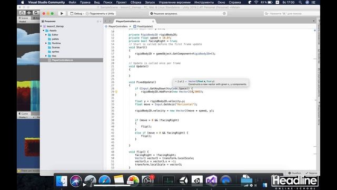The image size is (337, 190).
Task: Open the Сборка menu
Action: (136, 2)
